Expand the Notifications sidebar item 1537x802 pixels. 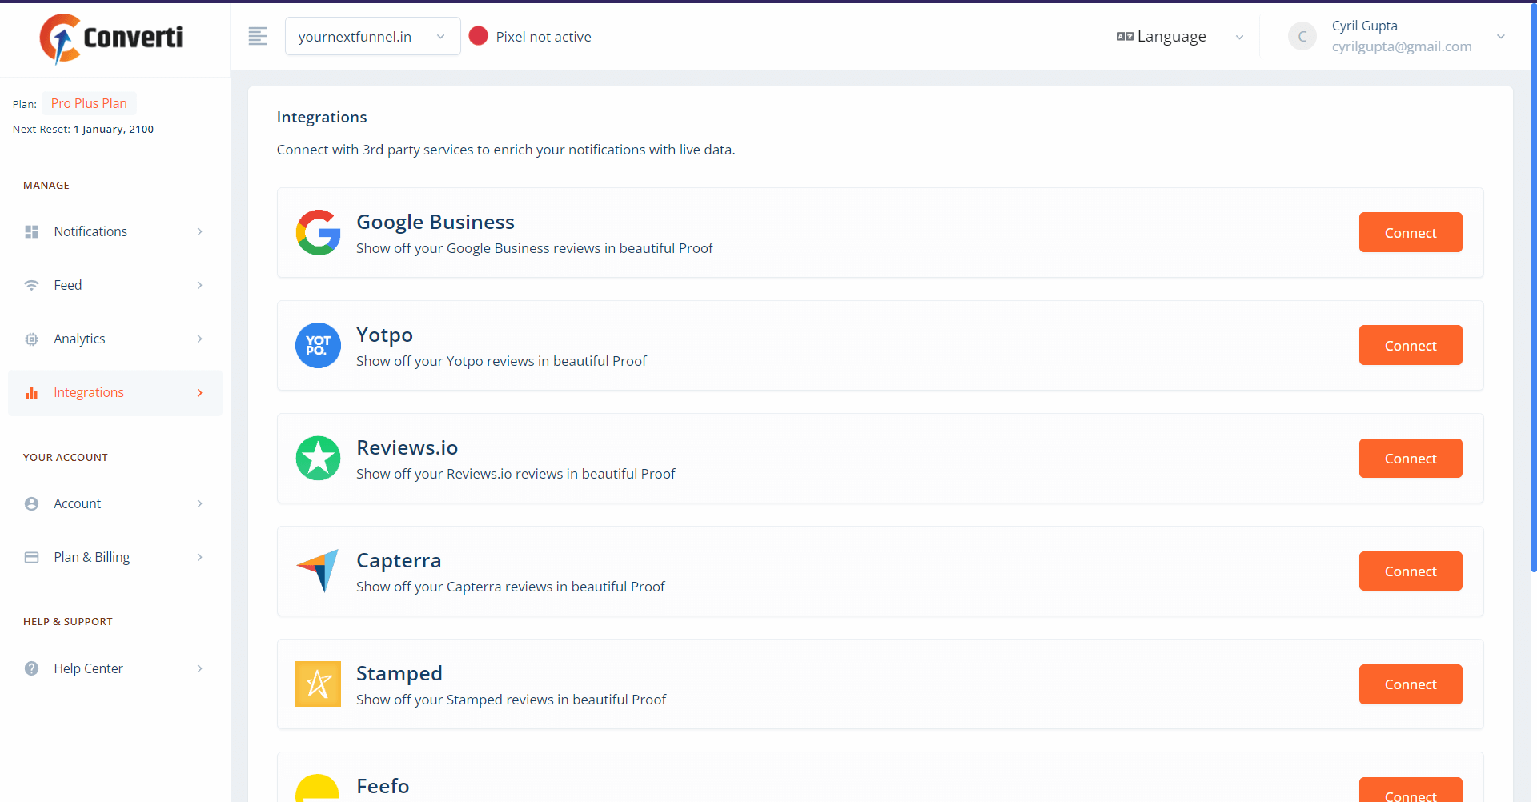(114, 231)
